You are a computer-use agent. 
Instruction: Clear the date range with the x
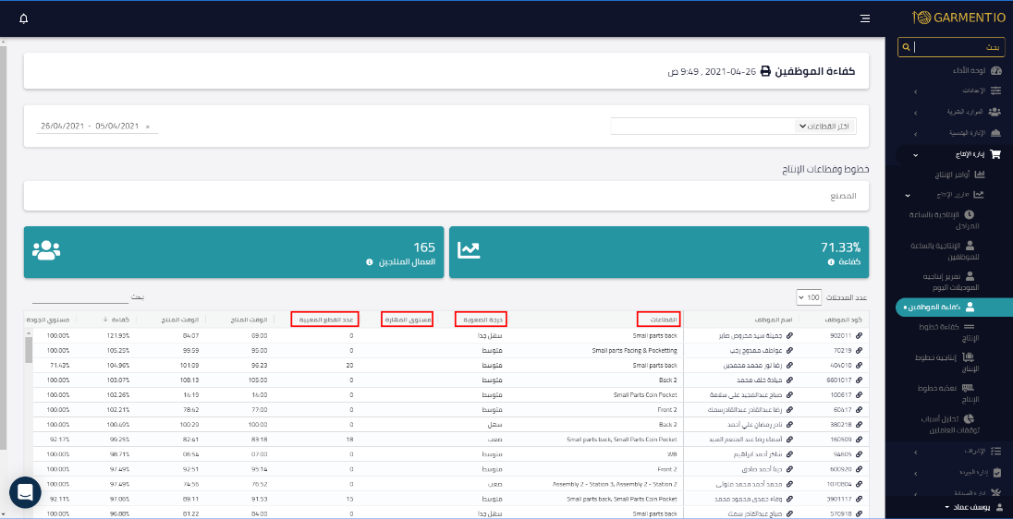147,127
